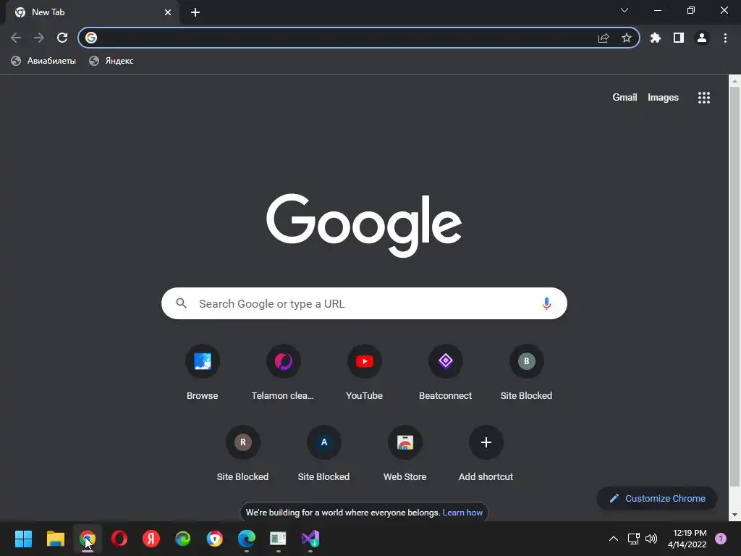
Task: Click the Add shortcut plus tile
Action: 486,455
